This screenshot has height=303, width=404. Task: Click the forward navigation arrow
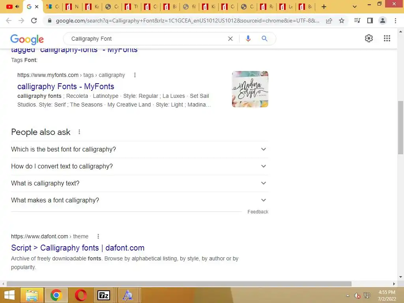pyautogui.click(x=21, y=21)
